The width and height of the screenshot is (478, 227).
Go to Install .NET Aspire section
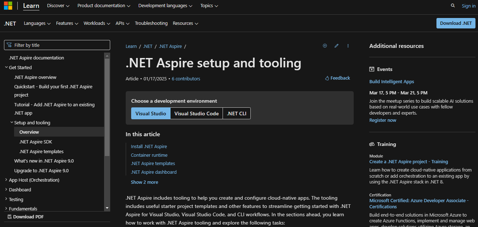point(149,146)
